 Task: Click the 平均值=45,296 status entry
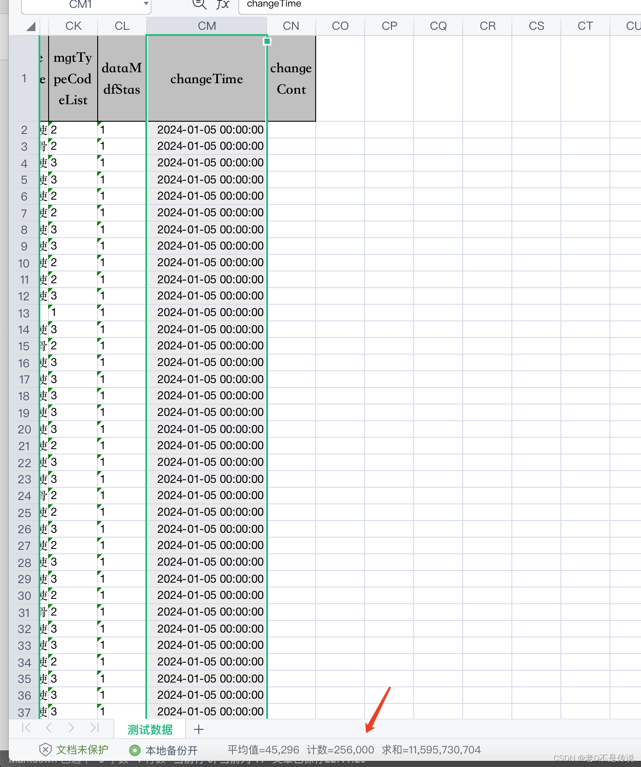264,750
